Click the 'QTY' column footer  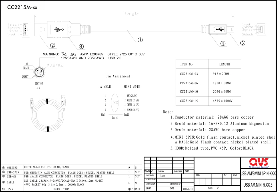(131, 189)
